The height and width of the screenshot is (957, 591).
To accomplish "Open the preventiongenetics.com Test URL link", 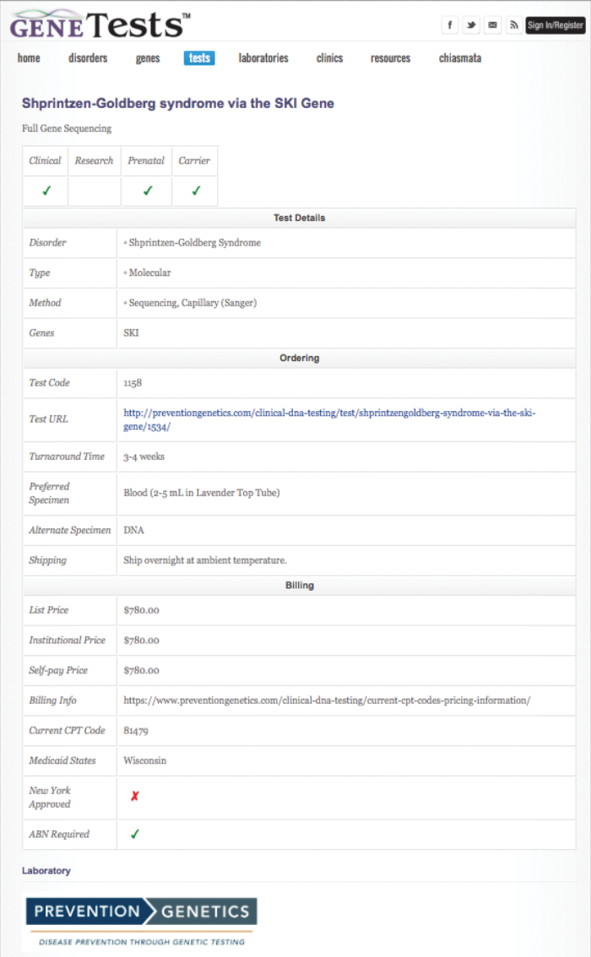I will [328, 419].
